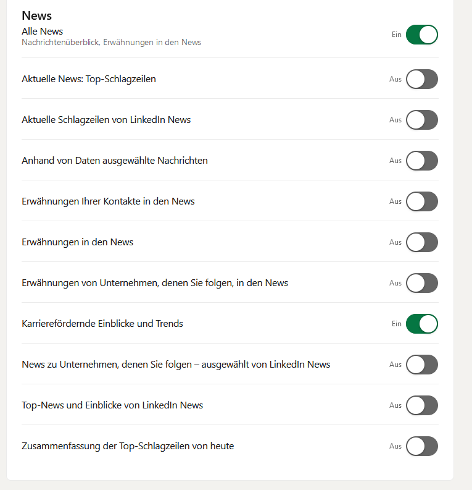The width and height of the screenshot is (472, 490).
Task: Click the 'Zusammenfassung der Top-Schlagzeilen von heute' text
Action: (x=128, y=446)
